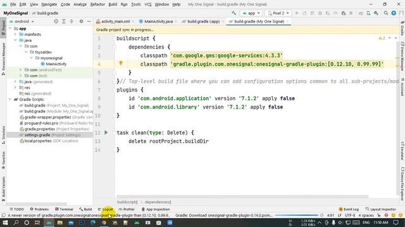
Task: Click the Android Studio taskbar icon
Action: pyautogui.click(x=49, y=223)
